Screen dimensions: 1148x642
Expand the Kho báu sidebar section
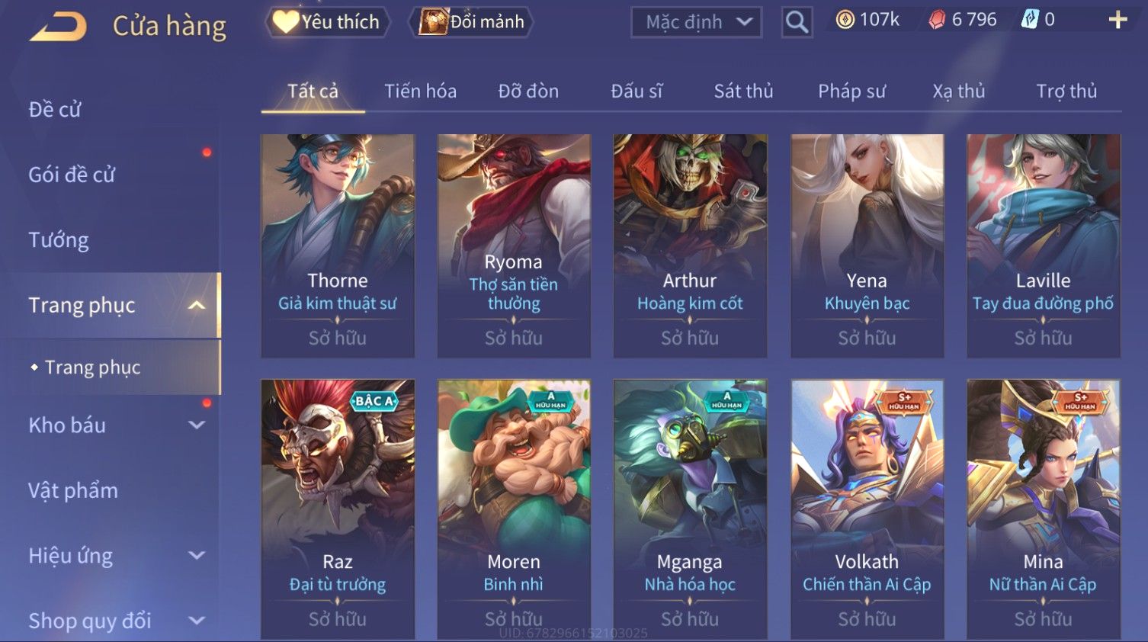pos(197,425)
